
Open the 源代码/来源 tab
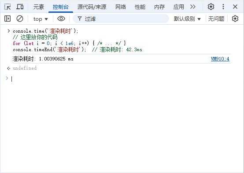pos(92,7)
